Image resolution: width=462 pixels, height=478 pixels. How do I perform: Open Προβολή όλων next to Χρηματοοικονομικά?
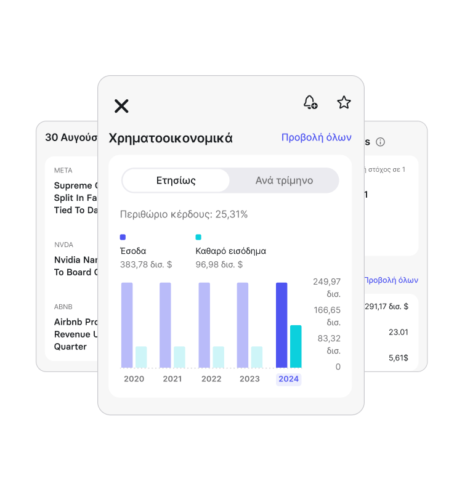(x=316, y=137)
